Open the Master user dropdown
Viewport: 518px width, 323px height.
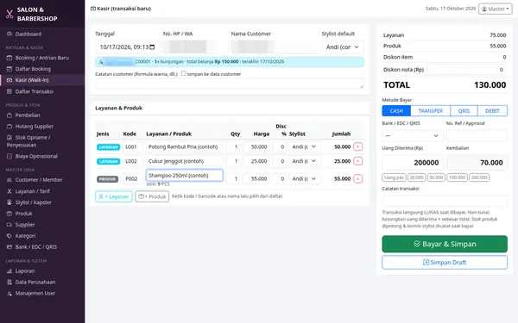tap(496, 9)
